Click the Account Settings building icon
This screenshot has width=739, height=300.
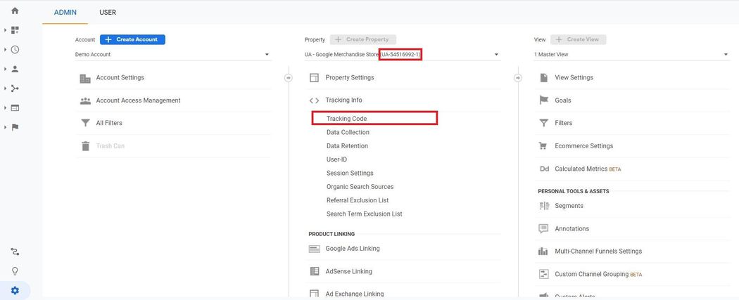tap(85, 78)
